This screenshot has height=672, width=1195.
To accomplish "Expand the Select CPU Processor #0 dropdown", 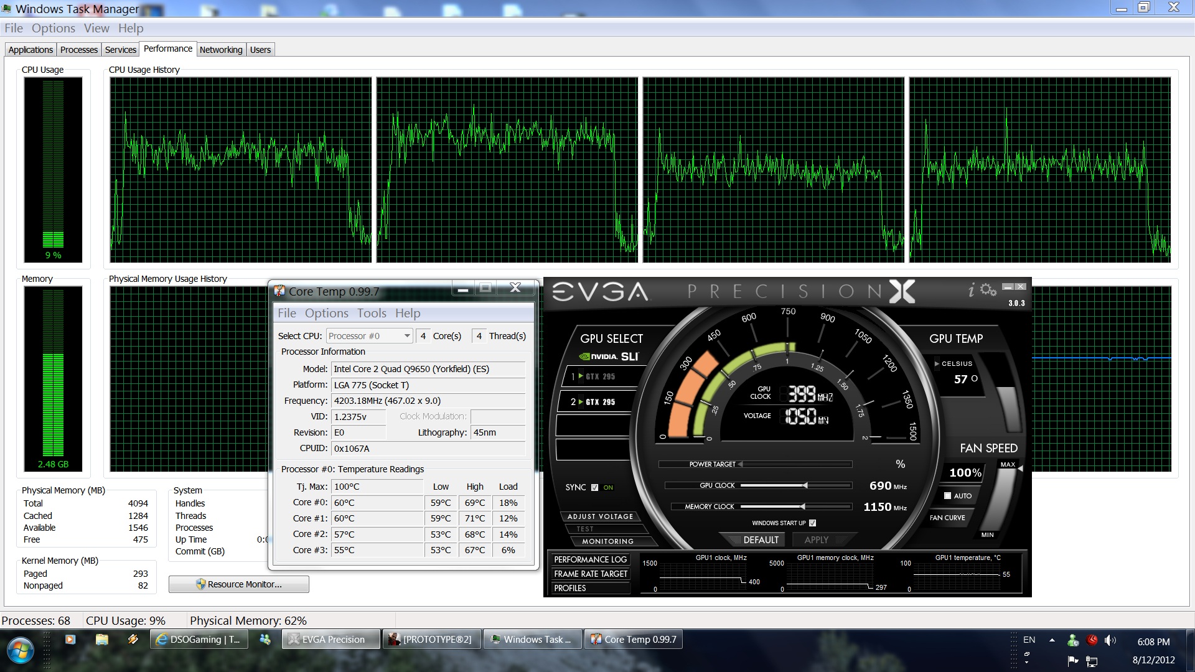I will point(406,336).
